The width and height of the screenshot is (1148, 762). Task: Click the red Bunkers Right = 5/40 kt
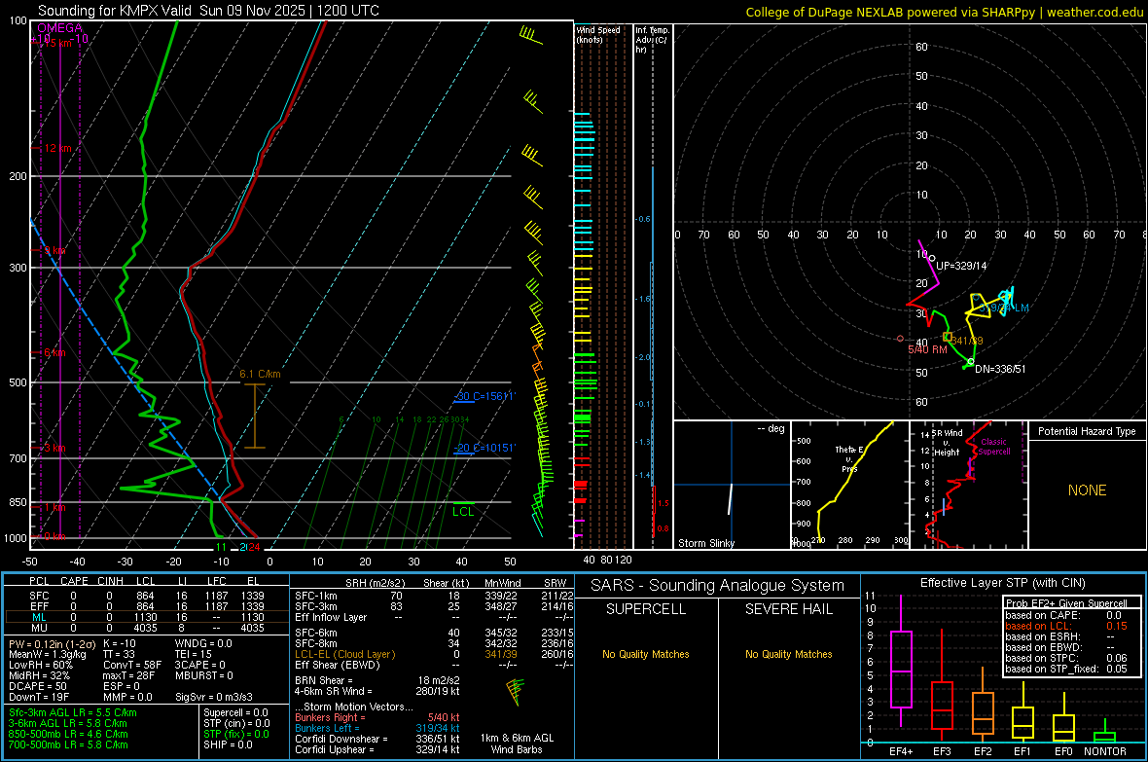click(377, 718)
